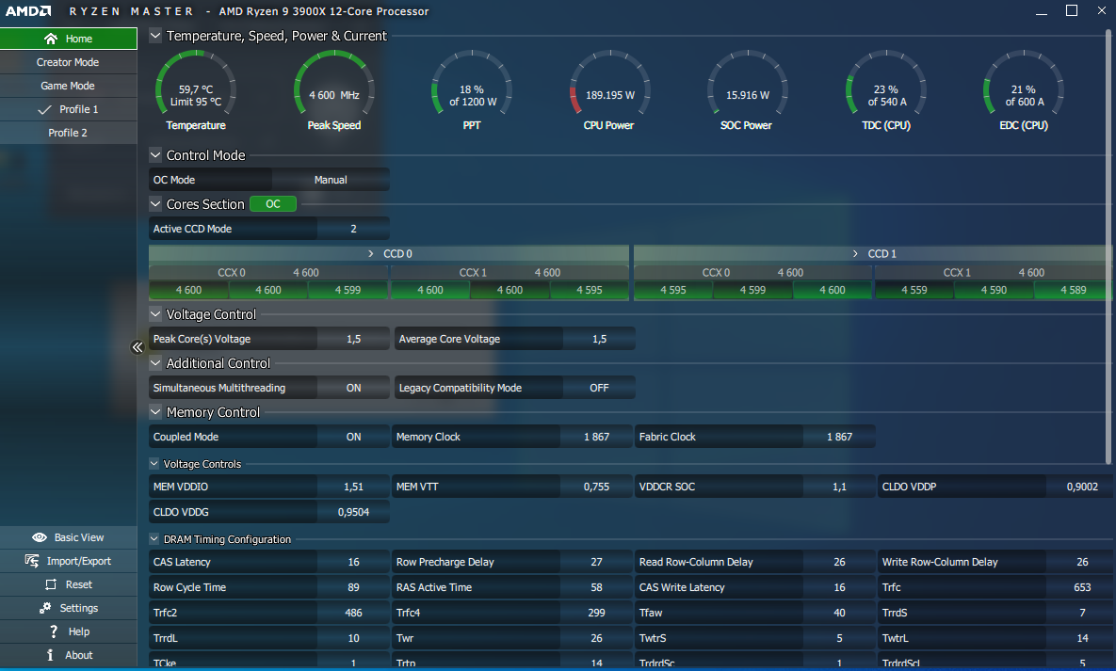Viewport: 1116px width, 671px height.
Task: Switch to Creator Mode
Action: click(x=69, y=62)
